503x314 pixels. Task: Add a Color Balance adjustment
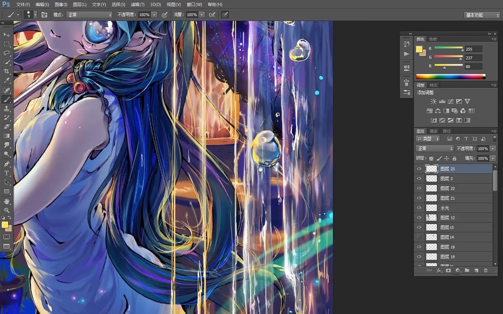click(x=438, y=111)
